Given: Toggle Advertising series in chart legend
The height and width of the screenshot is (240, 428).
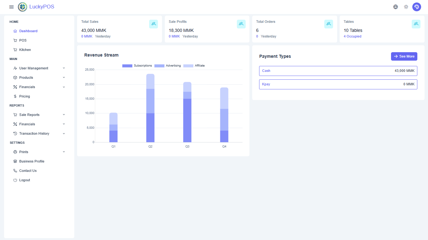Looking at the screenshot, I should tap(168, 66).
